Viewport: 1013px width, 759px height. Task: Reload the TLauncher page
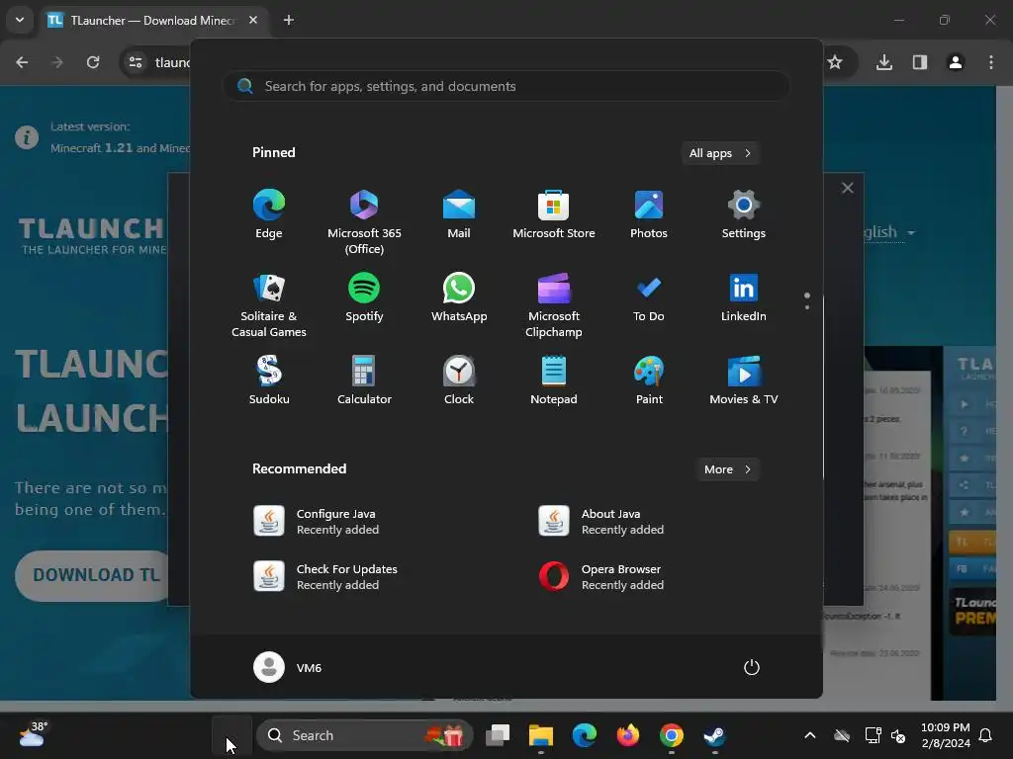point(93,62)
